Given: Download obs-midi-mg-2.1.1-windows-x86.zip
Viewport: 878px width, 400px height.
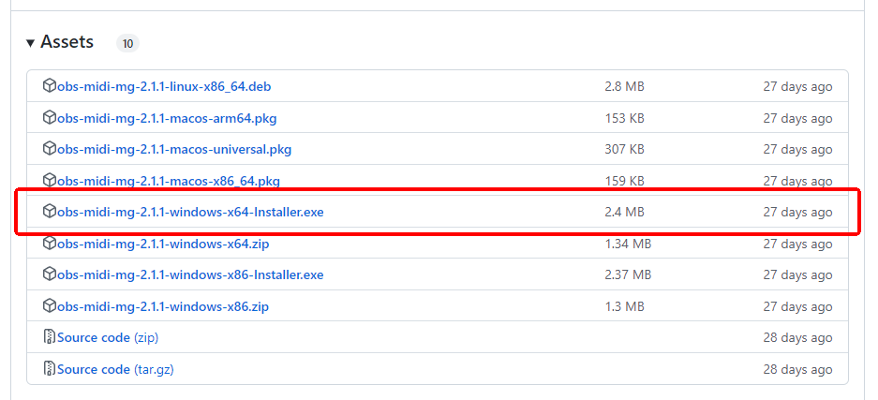Looking at the screenshot, I should 164,306.
